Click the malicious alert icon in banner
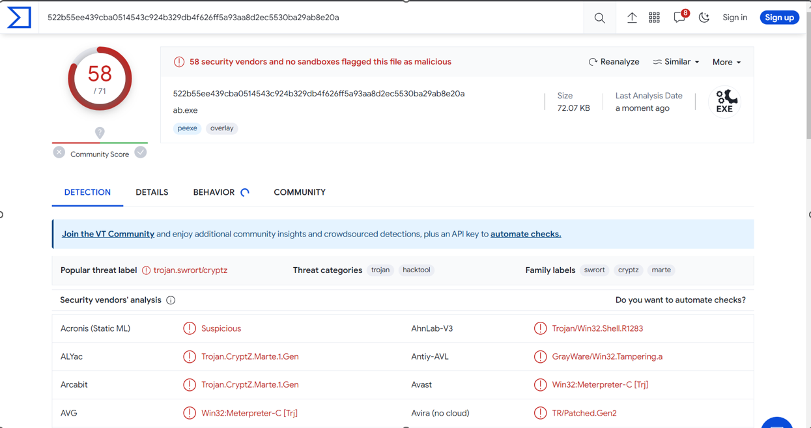Screen dimensions: 811x428 [x=179, y=62]
